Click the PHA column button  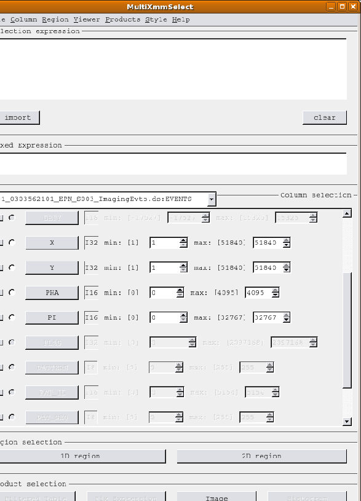click(x=52, y=293)
